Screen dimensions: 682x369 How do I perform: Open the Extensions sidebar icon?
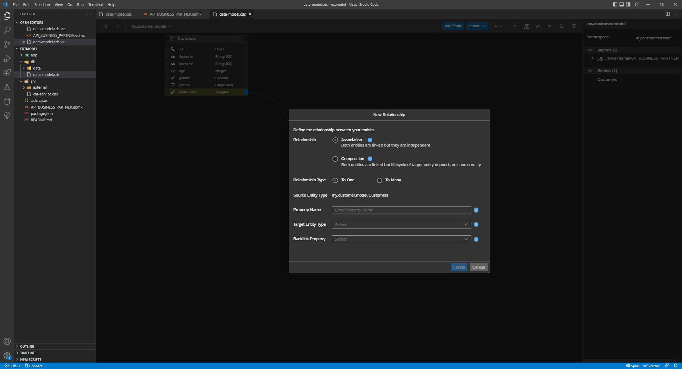pyautogui.click(x=7, y=73)
